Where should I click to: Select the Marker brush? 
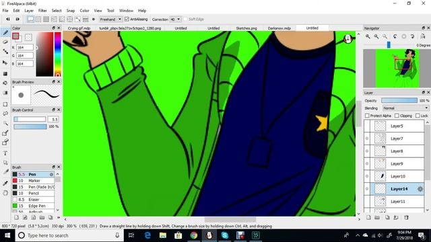pos(33,181)
